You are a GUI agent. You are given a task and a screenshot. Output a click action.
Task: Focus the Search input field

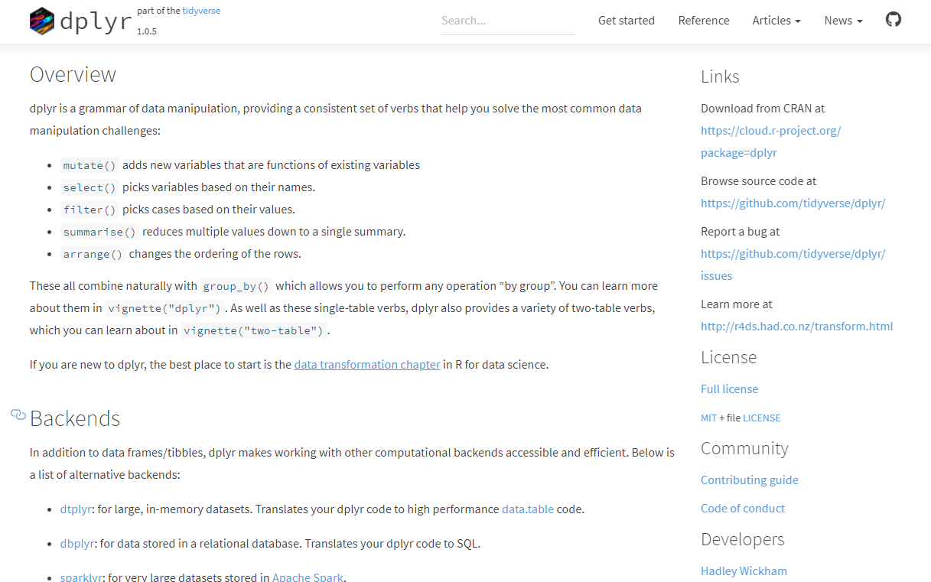coord(508,21)
